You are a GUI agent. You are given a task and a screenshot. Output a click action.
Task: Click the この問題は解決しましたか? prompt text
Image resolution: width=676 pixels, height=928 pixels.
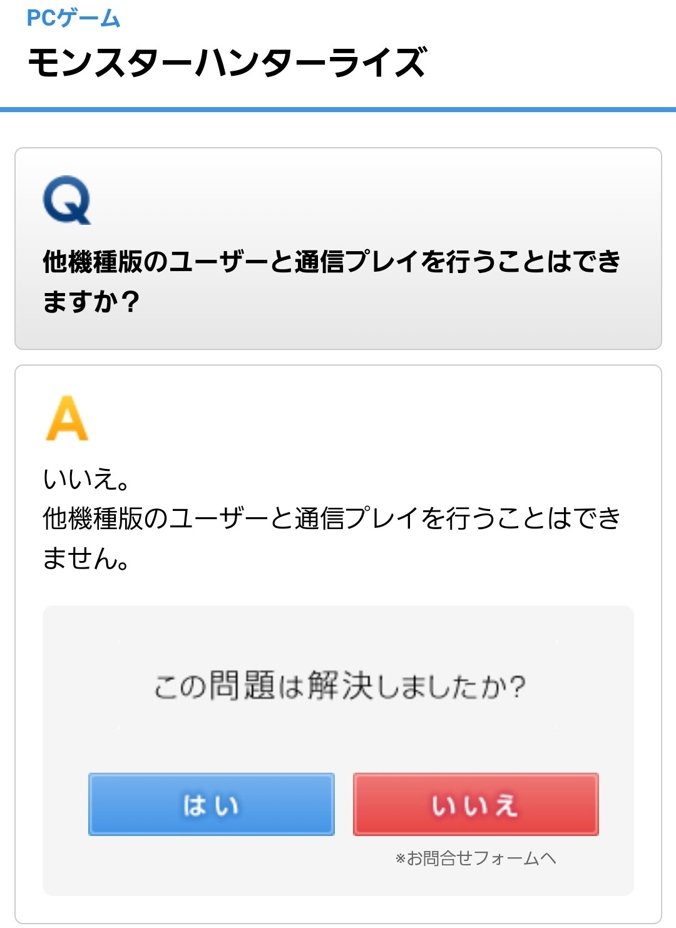pos(339,686)
